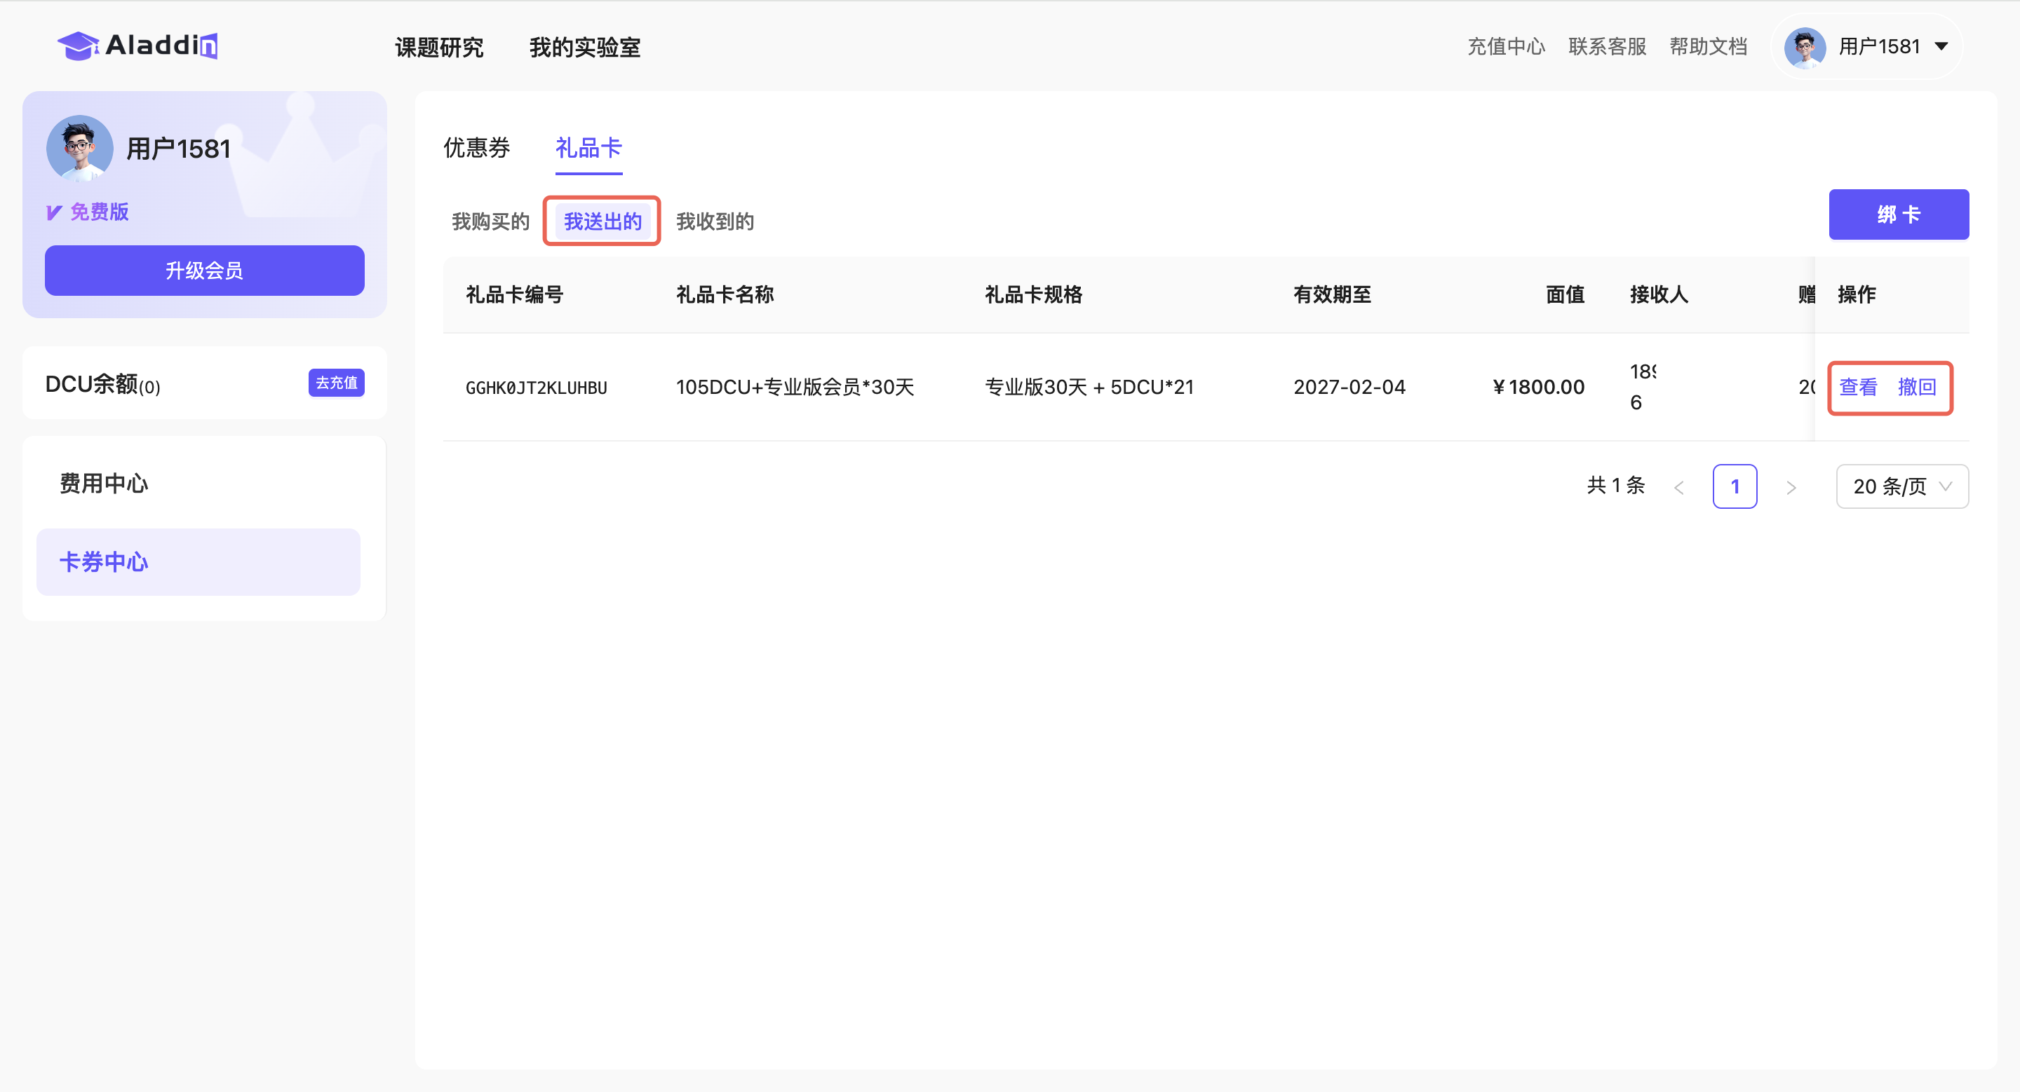The image size is (2020, 1092).
Task: Click the Aladdin graduation cap logo
Action: click(x=78, y=46)
